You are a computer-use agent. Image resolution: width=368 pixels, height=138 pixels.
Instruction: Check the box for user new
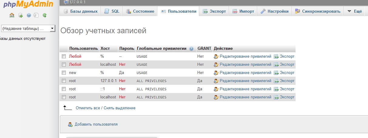pos(64,73)
